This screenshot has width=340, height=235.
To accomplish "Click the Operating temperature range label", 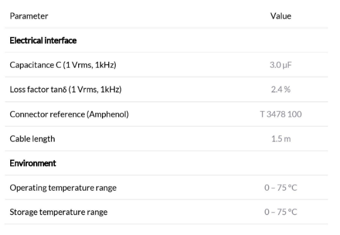I will coord(63,188).
